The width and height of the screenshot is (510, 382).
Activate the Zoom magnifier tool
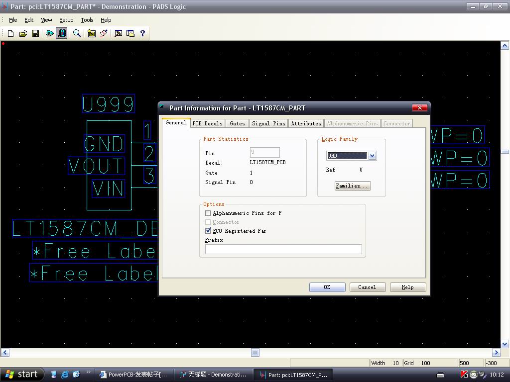(77, 33)
